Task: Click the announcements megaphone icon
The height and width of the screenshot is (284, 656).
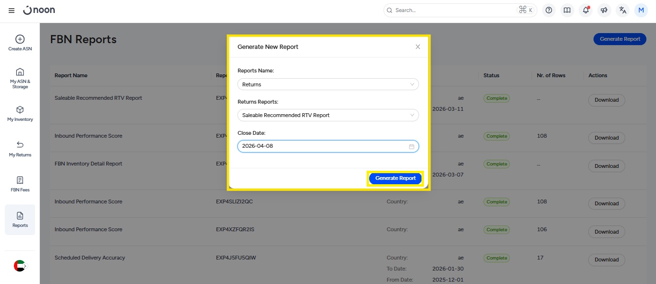Action: click(604, 10)
